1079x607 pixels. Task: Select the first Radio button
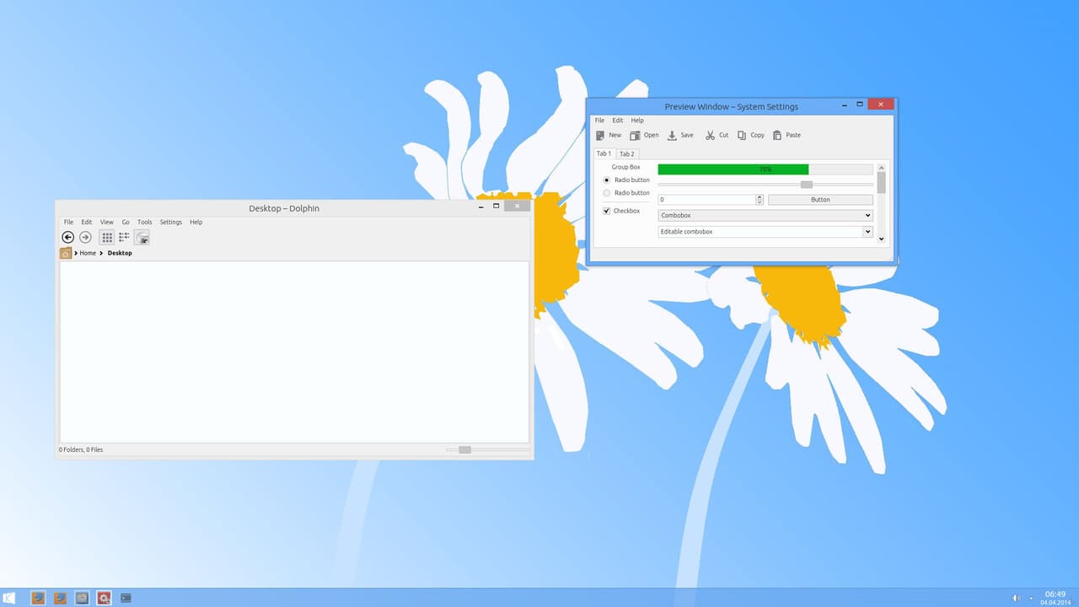pos(607,180)
